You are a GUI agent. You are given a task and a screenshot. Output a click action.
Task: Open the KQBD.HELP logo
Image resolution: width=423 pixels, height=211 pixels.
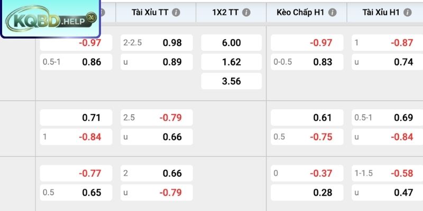point(50,18)
